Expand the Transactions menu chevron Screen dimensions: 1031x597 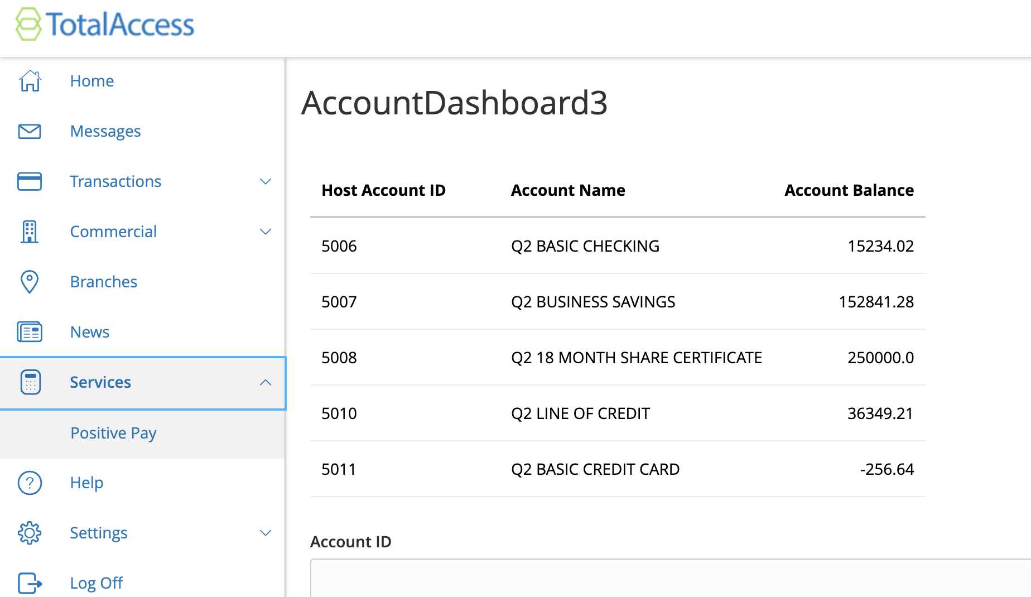click(266, 181)
